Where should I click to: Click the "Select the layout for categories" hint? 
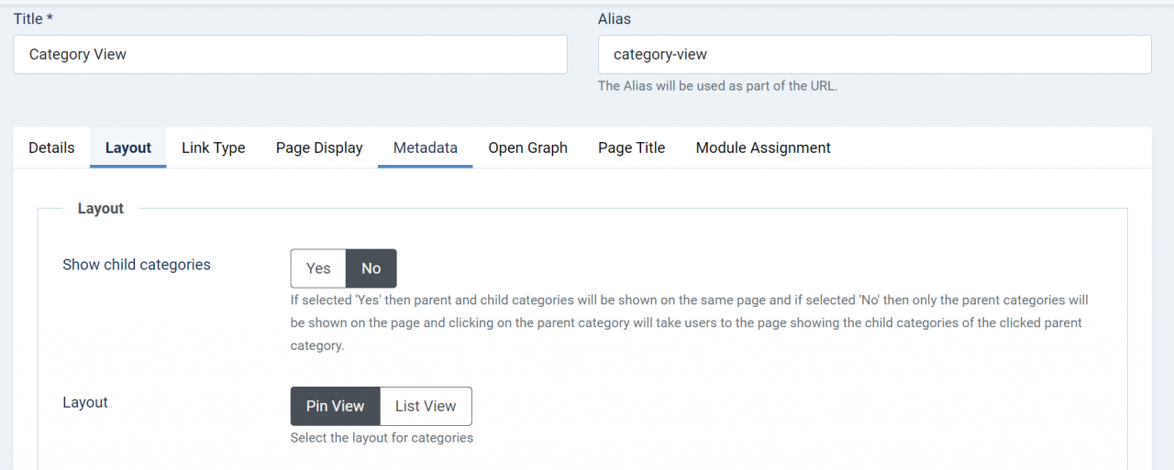coord(382,438)
